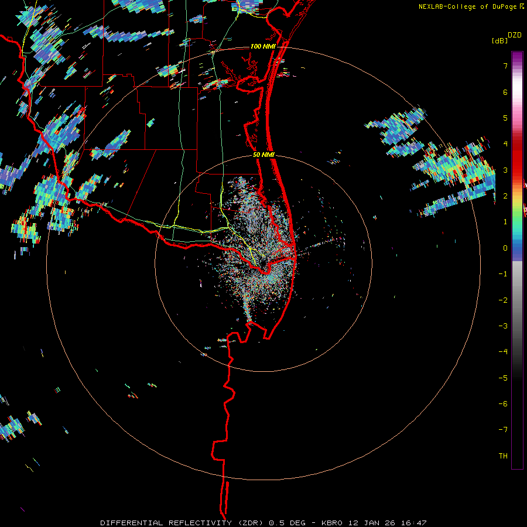This screenshot has width=527, height=527.
Task: Click the 50 NMI range ring label
Action: [x=263, y=155]
